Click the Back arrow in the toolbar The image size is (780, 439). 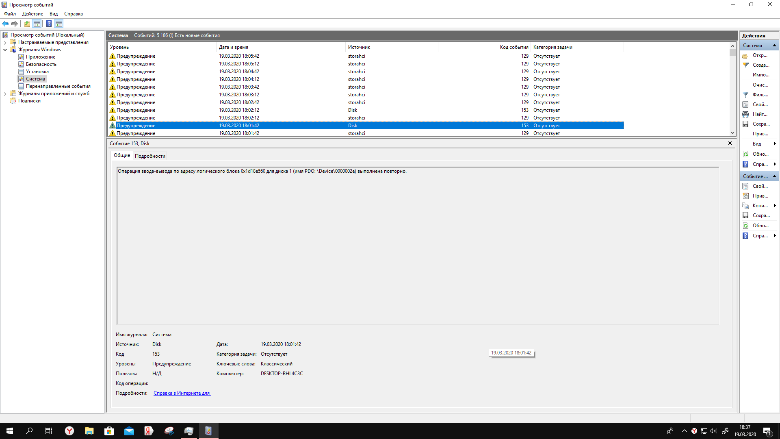(5, 24)
